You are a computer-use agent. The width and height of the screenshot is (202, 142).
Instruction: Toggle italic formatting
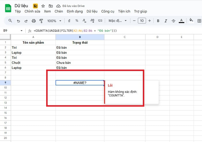click(166, 21)
